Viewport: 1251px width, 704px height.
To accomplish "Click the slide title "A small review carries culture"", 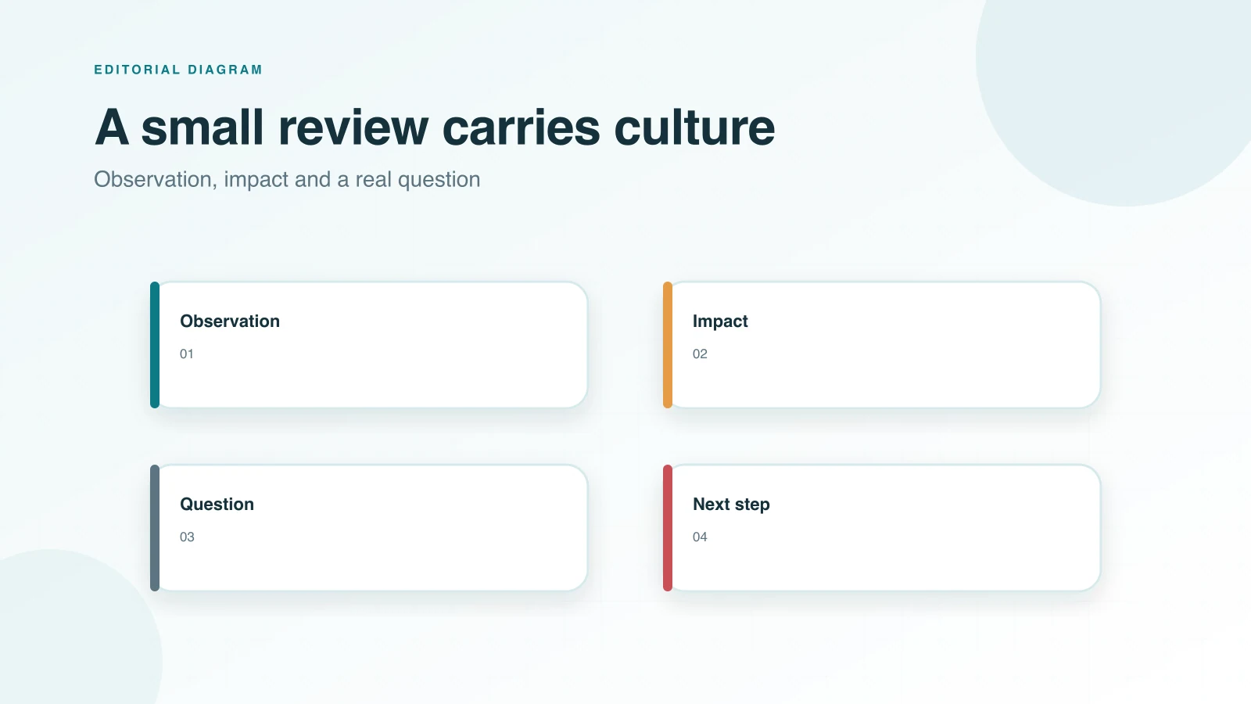I will tap(435, 128).
